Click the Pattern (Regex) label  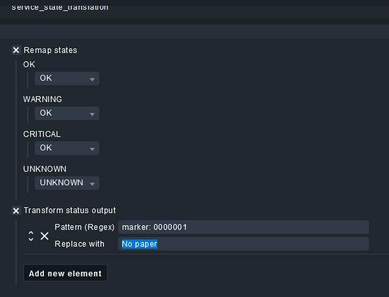pos(84,227)
